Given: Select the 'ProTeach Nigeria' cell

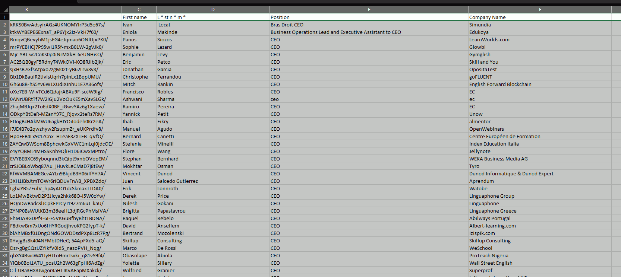Looking at the screenshot, I should coord(540,255).
